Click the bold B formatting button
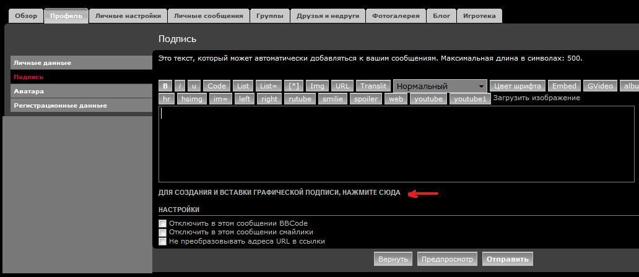The height and width of the screenshot is (277, 639). [165, 86]
